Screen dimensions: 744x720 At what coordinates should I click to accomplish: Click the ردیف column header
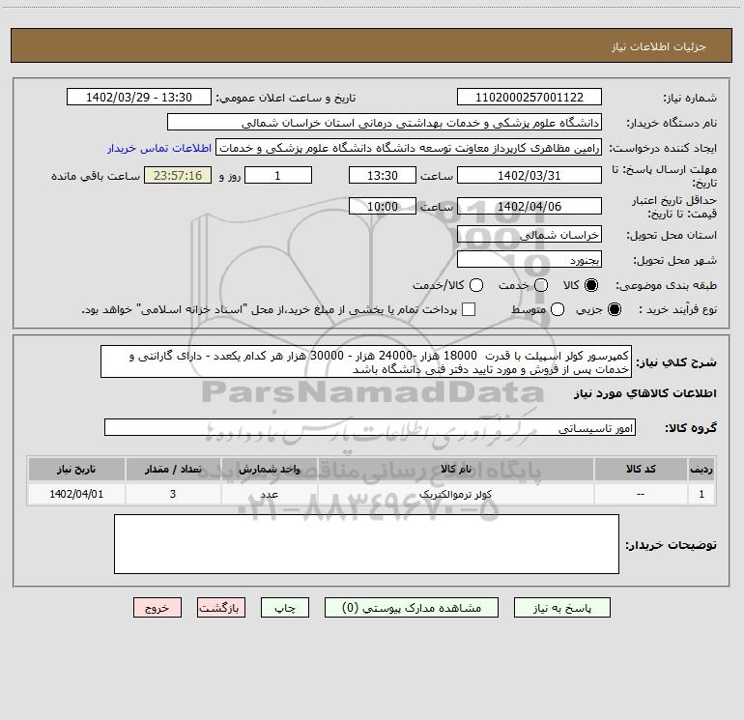701,470
